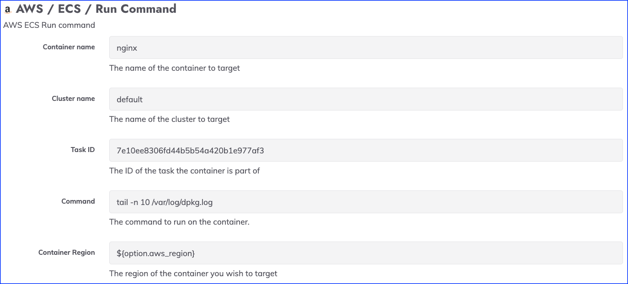Click the Task ID label
The height and width of the screenshot is (284, 628).
point(83,150)
